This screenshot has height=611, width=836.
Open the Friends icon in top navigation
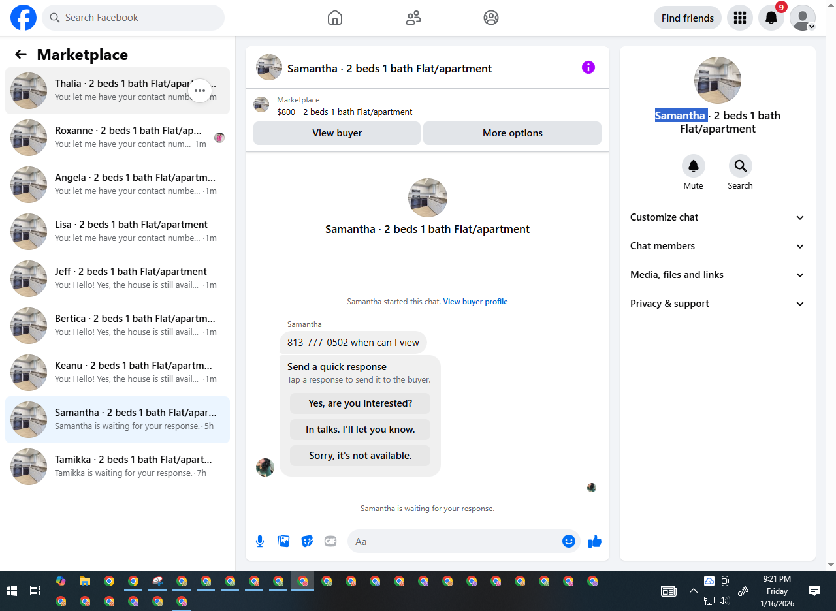click(413, 18)
